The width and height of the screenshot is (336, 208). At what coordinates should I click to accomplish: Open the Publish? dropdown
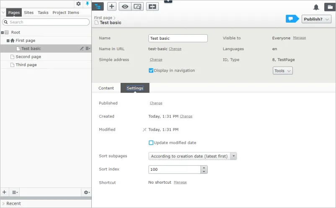point(316,19)
